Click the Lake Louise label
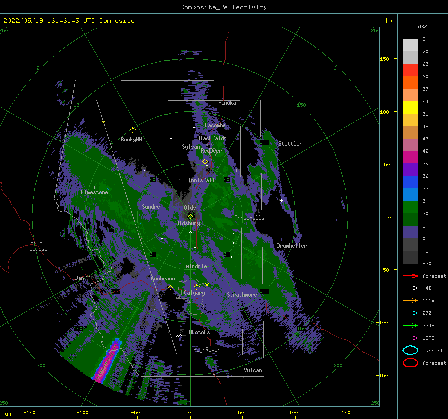The image size is (448, 419). pyautogui.click(x=38, y=245)
